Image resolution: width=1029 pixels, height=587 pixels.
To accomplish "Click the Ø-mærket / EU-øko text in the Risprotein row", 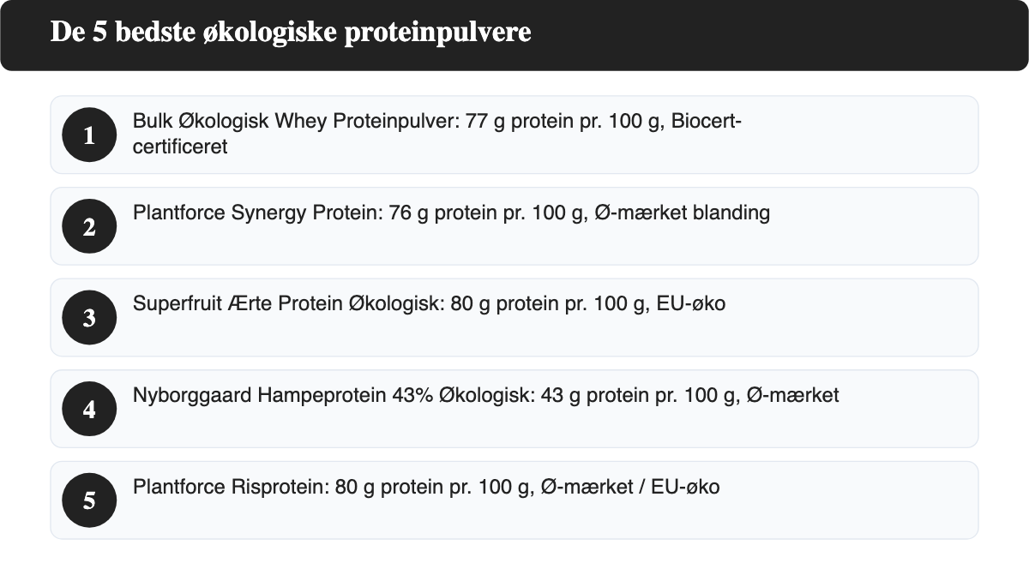I will click(630, 488).
